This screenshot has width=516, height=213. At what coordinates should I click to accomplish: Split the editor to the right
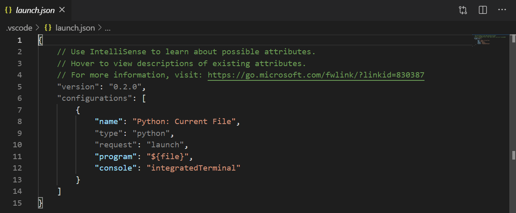[482, 10]
